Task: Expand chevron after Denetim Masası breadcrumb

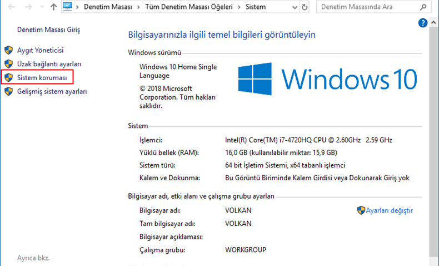Action: (138, 7)
